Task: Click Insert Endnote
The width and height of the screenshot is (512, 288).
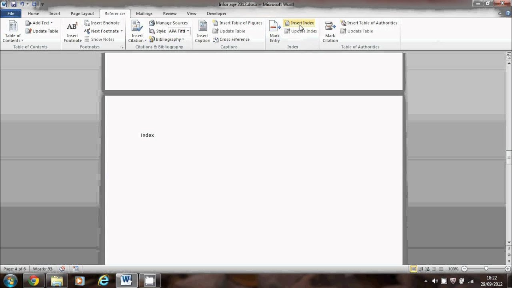Action: click(x=102, y=23)
